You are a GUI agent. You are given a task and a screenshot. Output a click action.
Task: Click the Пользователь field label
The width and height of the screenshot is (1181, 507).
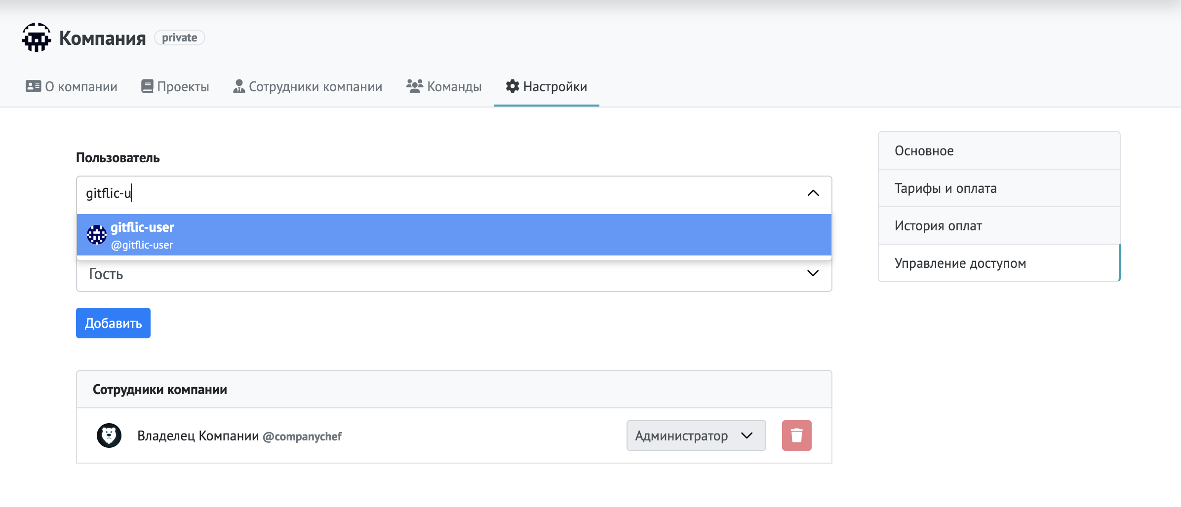(x=118, y=158)
